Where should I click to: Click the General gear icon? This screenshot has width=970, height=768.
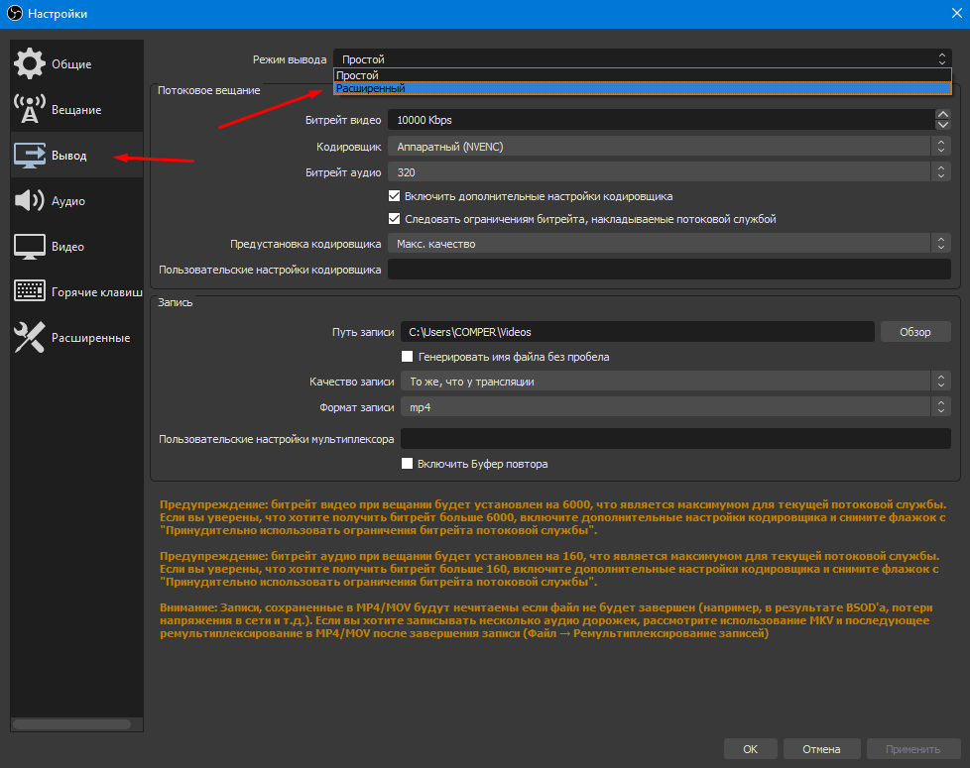point(29,63)
